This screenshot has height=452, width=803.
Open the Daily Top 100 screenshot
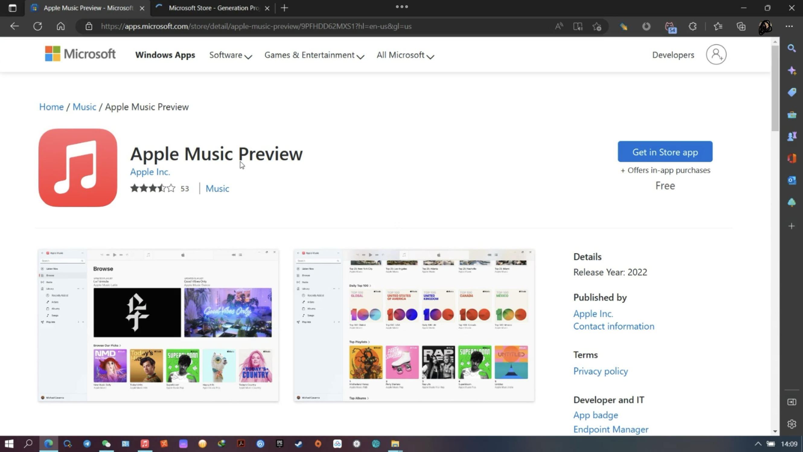[x=414, y=325]
